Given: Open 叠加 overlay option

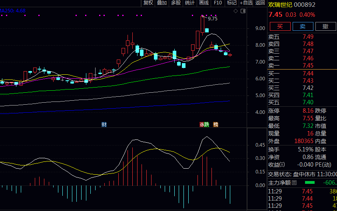Looking at the screenshot, I should [x=162, y=3].
